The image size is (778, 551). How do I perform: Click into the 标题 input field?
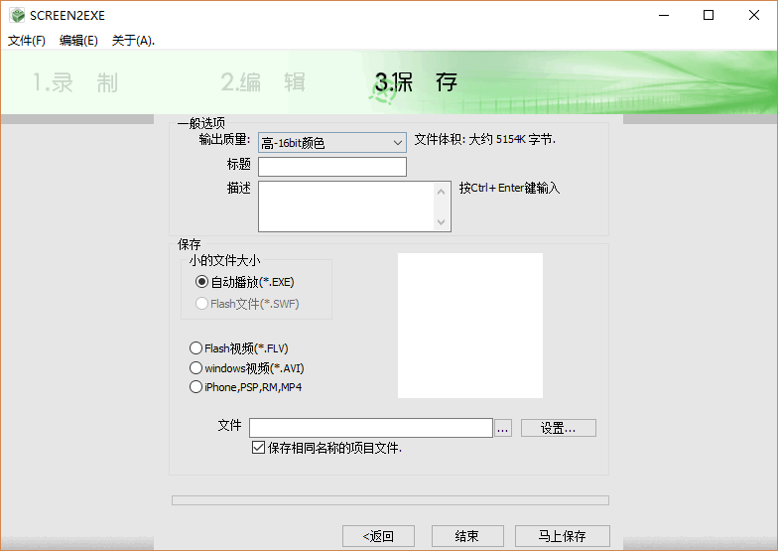[x=331, y=167]
